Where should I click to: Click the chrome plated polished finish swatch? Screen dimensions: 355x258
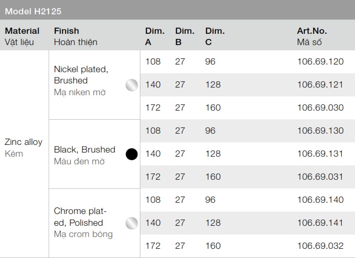pyautogui.click(x=132, y=223)
